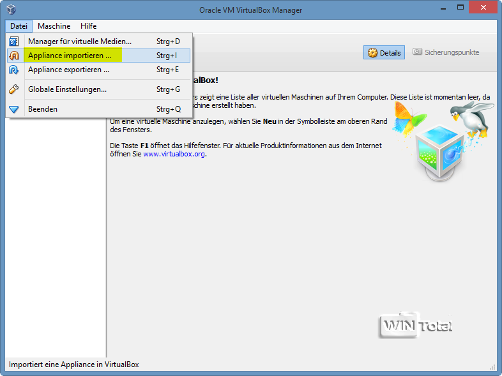Minimize the VirtualBox Manager window
The height and width of the screenshot is (376, 502).
(443, 8)
